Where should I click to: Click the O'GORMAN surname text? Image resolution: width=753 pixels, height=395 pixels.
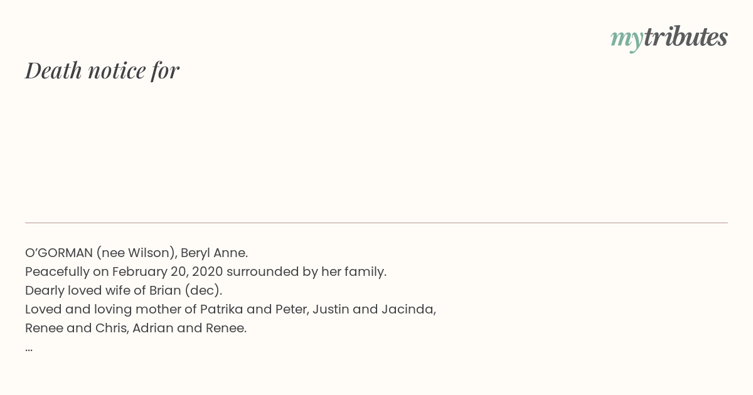click(x=59, y=253)
